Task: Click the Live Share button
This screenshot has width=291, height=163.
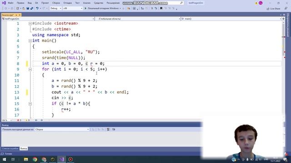Action: tap(273, 9)
